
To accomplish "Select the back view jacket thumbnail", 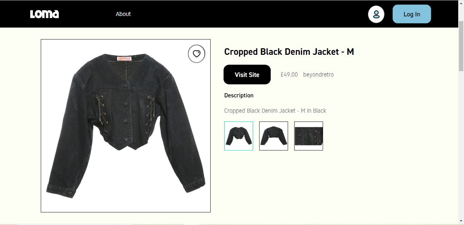I will [273, 136].
